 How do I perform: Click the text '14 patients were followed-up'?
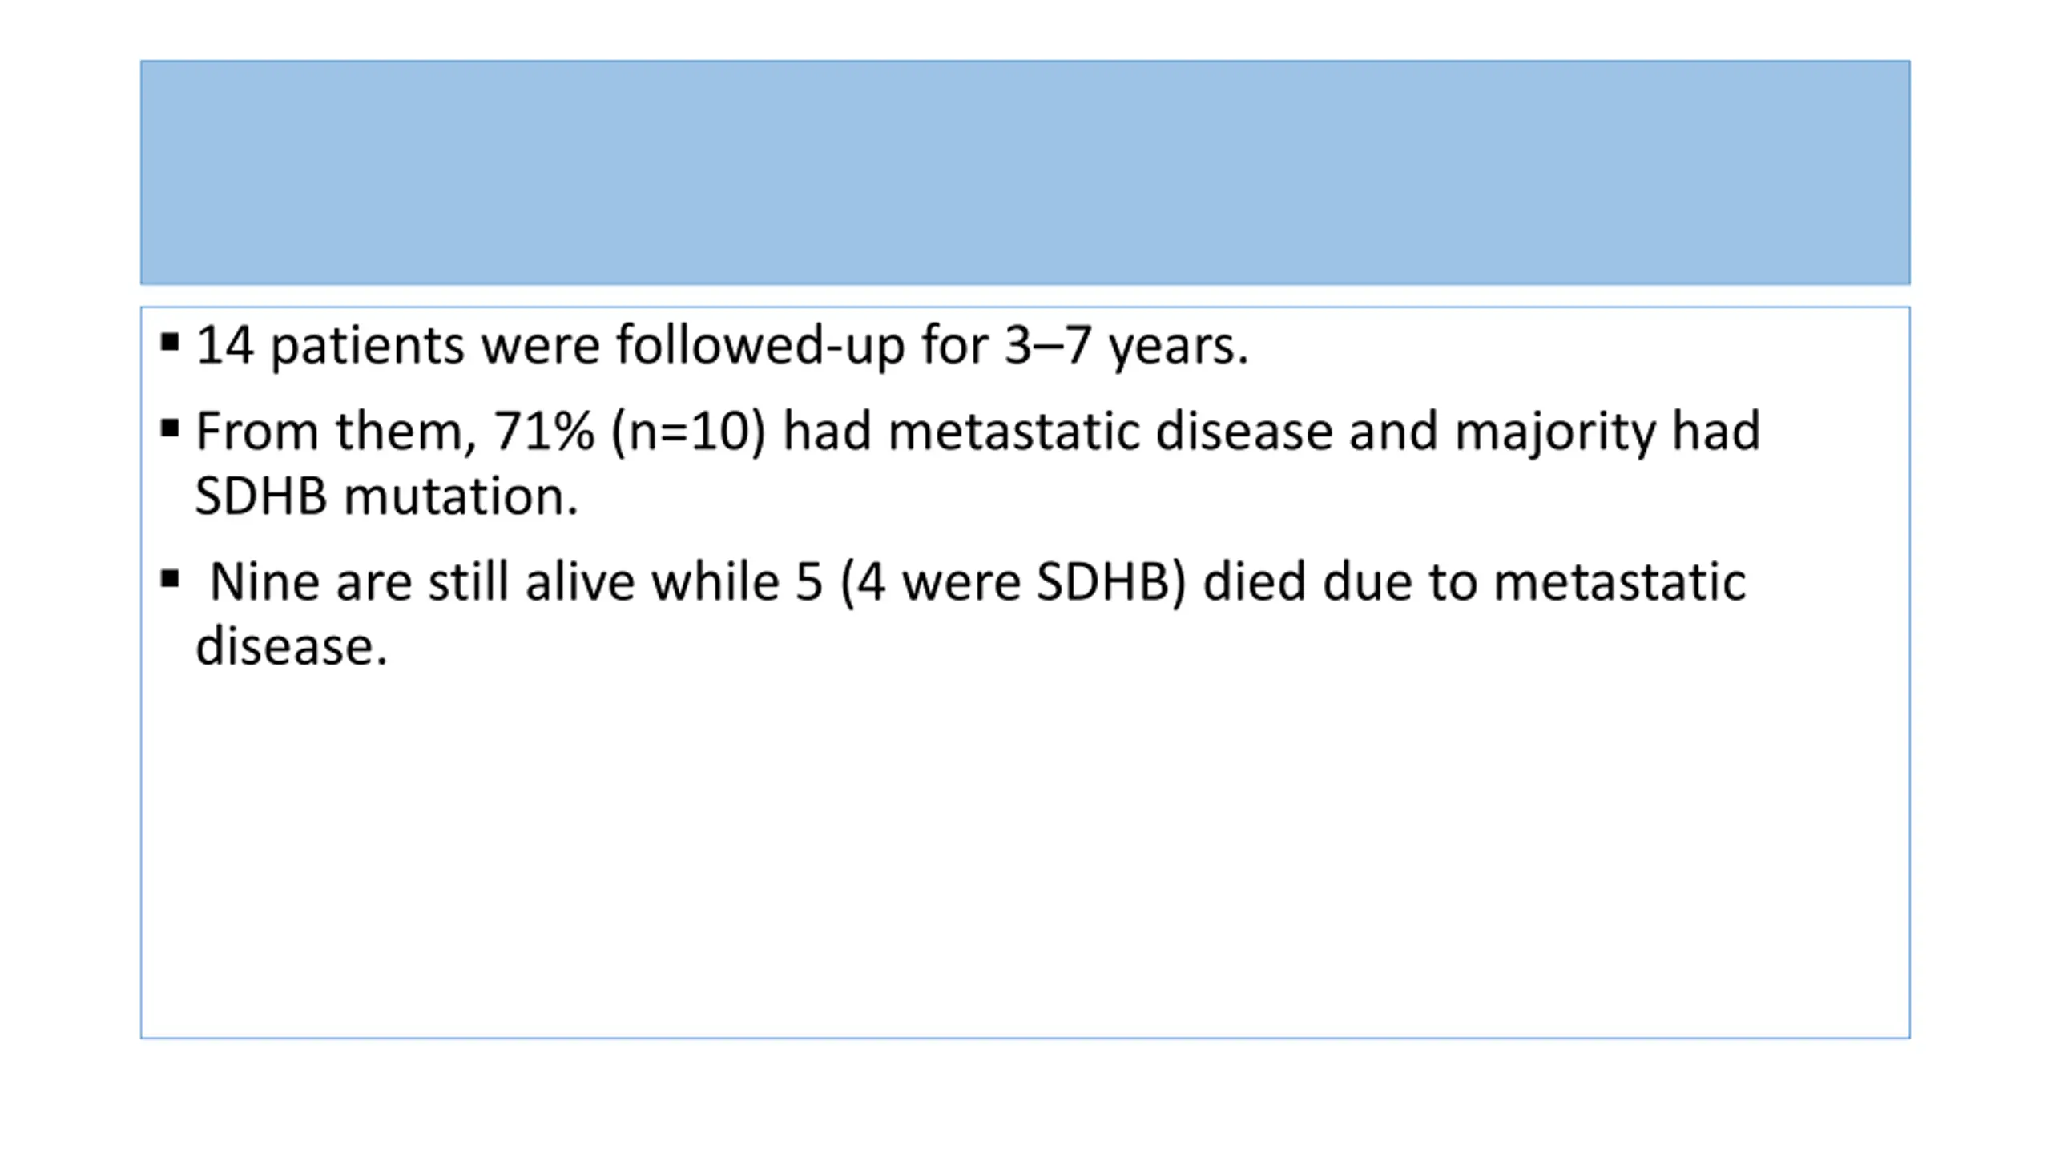click(x=550, y=346)
